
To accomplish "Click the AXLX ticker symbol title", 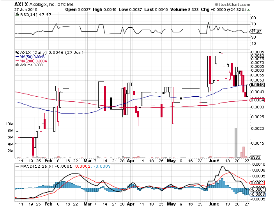I will click(x=21, y=4).
